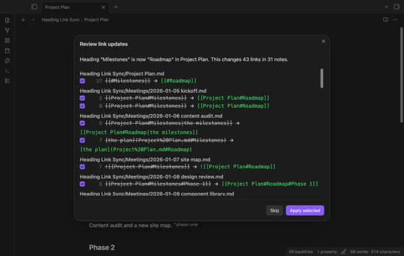Open a new tab with plus button
Screen dimensions: 404x256
116,7
